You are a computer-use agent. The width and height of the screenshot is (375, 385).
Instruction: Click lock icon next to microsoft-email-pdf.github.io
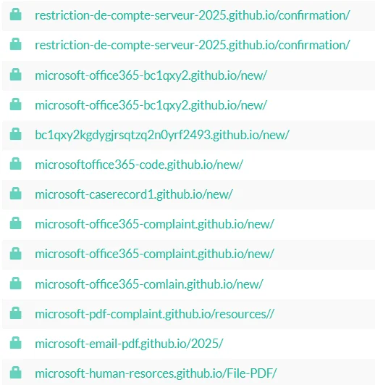click(15, 342)
